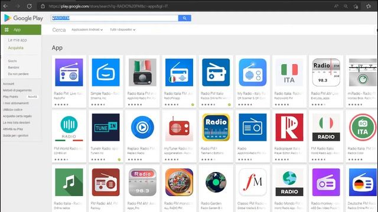The height and width of the screenshot is (212, 378).
Task: Open the miRadio tuner dial icon
Action: coord(363,72)
